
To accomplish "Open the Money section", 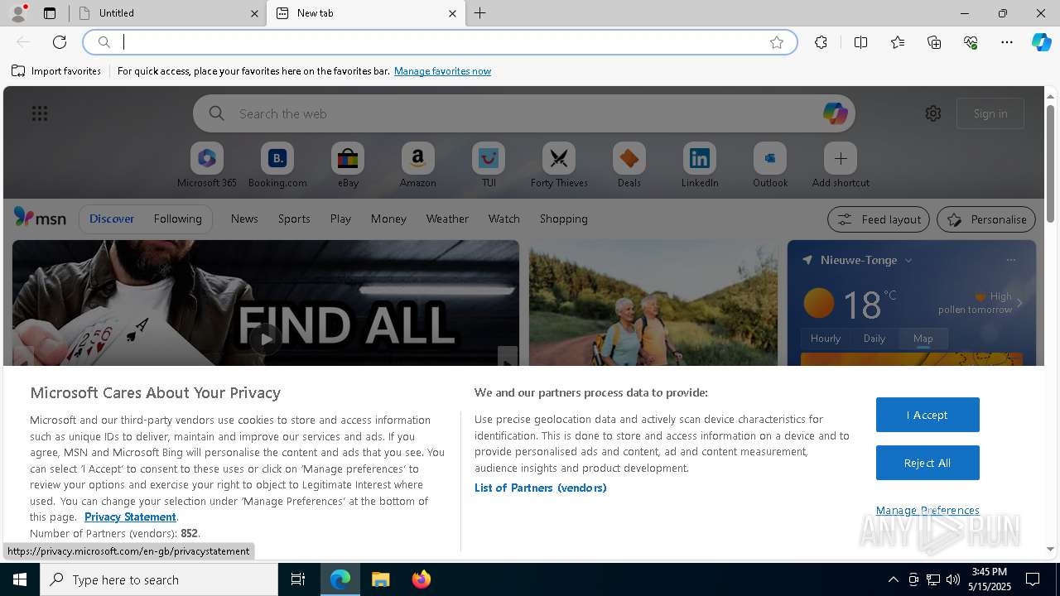I will pos(388,219).
